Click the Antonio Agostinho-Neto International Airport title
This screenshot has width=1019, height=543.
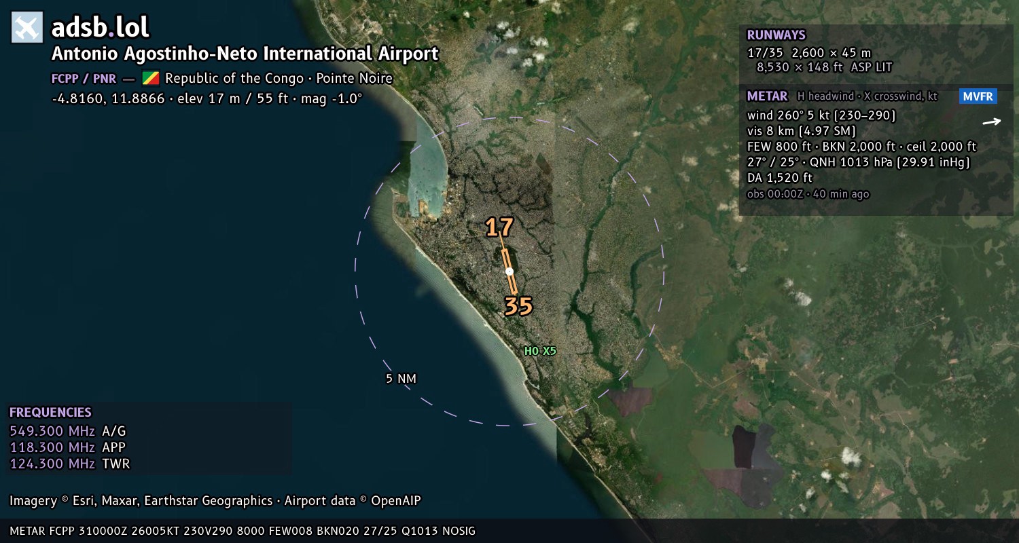click(x=245, y=54)
